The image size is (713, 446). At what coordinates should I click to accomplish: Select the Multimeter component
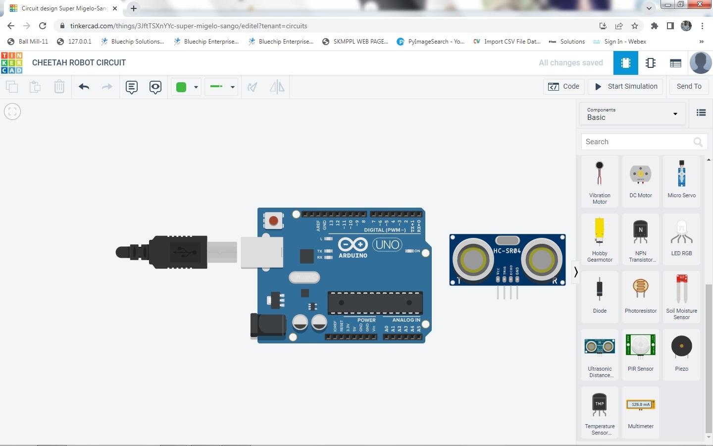(641, 412)
